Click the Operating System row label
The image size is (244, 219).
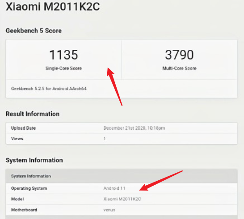[x=29, y=188]
